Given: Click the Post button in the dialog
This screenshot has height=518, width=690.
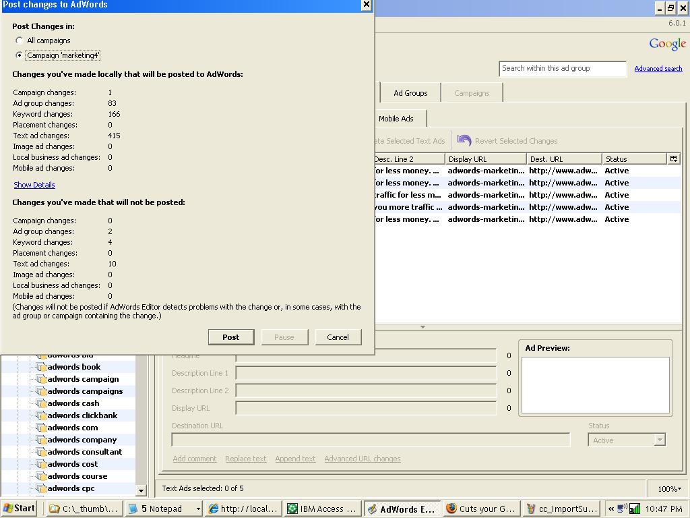Looking at the screenshot, I should [231, 337].
